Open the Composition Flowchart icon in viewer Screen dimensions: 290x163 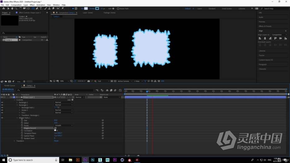coord(155,81)
